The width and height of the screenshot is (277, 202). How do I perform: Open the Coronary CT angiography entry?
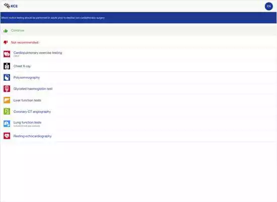(32, 112)
